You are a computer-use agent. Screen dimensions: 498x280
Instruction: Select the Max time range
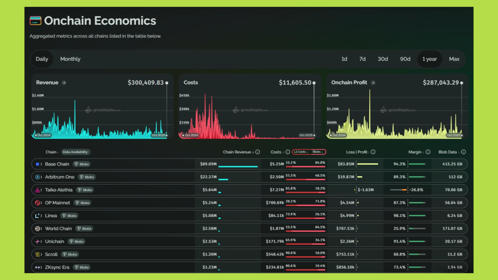(x=454, y=59)
